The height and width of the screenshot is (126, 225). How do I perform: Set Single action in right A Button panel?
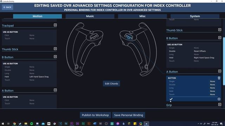click(x=192, y=81)
